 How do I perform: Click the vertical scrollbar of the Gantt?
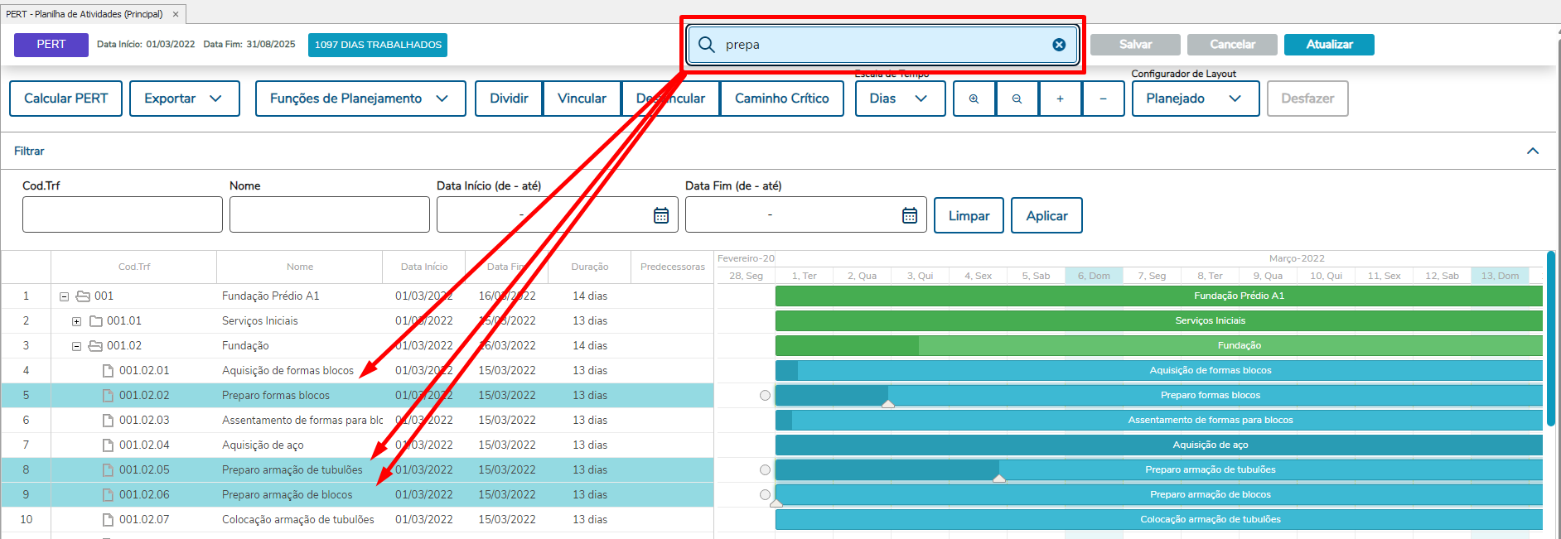pos(1551,339)
